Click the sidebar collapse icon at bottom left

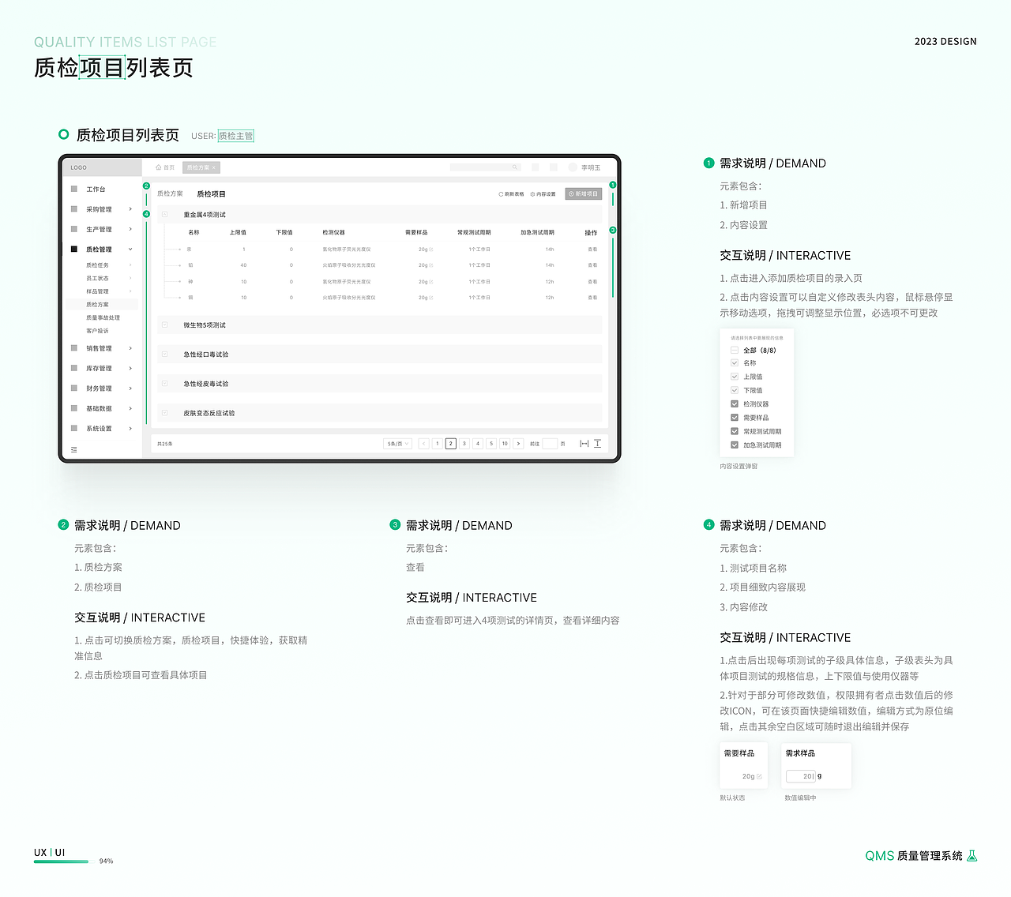[73, 448]
